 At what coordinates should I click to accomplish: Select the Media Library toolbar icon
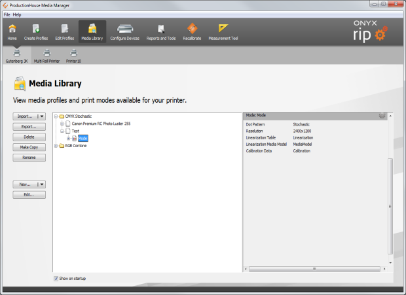(92, 32)
